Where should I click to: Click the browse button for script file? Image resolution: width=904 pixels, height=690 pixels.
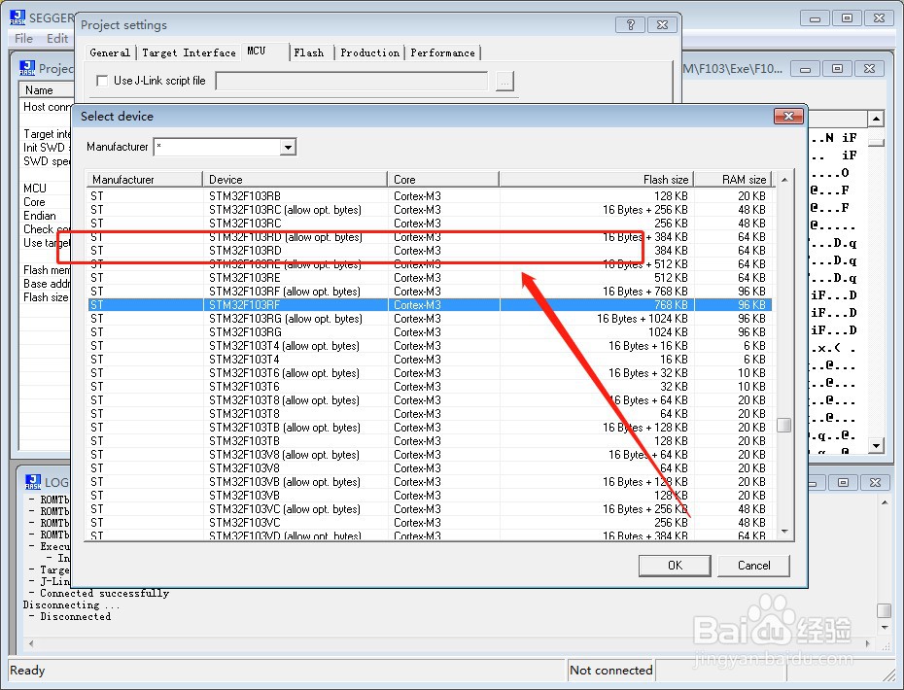pos(504,82)
